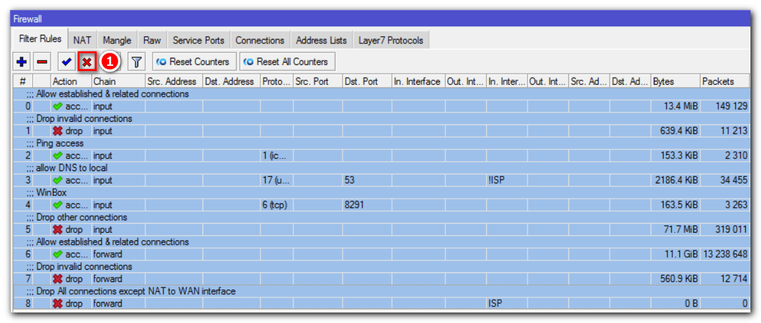Viewport: 761px width, 323px height.
Task: Click the red X Disable rule icon
Action: (x=87, y=62)
